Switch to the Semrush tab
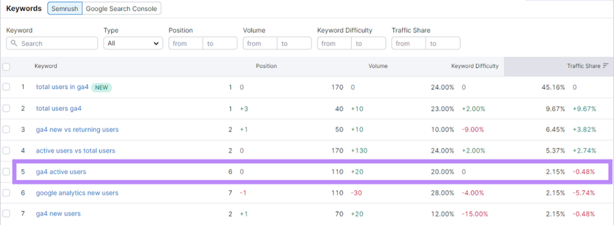The height and width of the screenshot is (225, 614). (64, 8)
